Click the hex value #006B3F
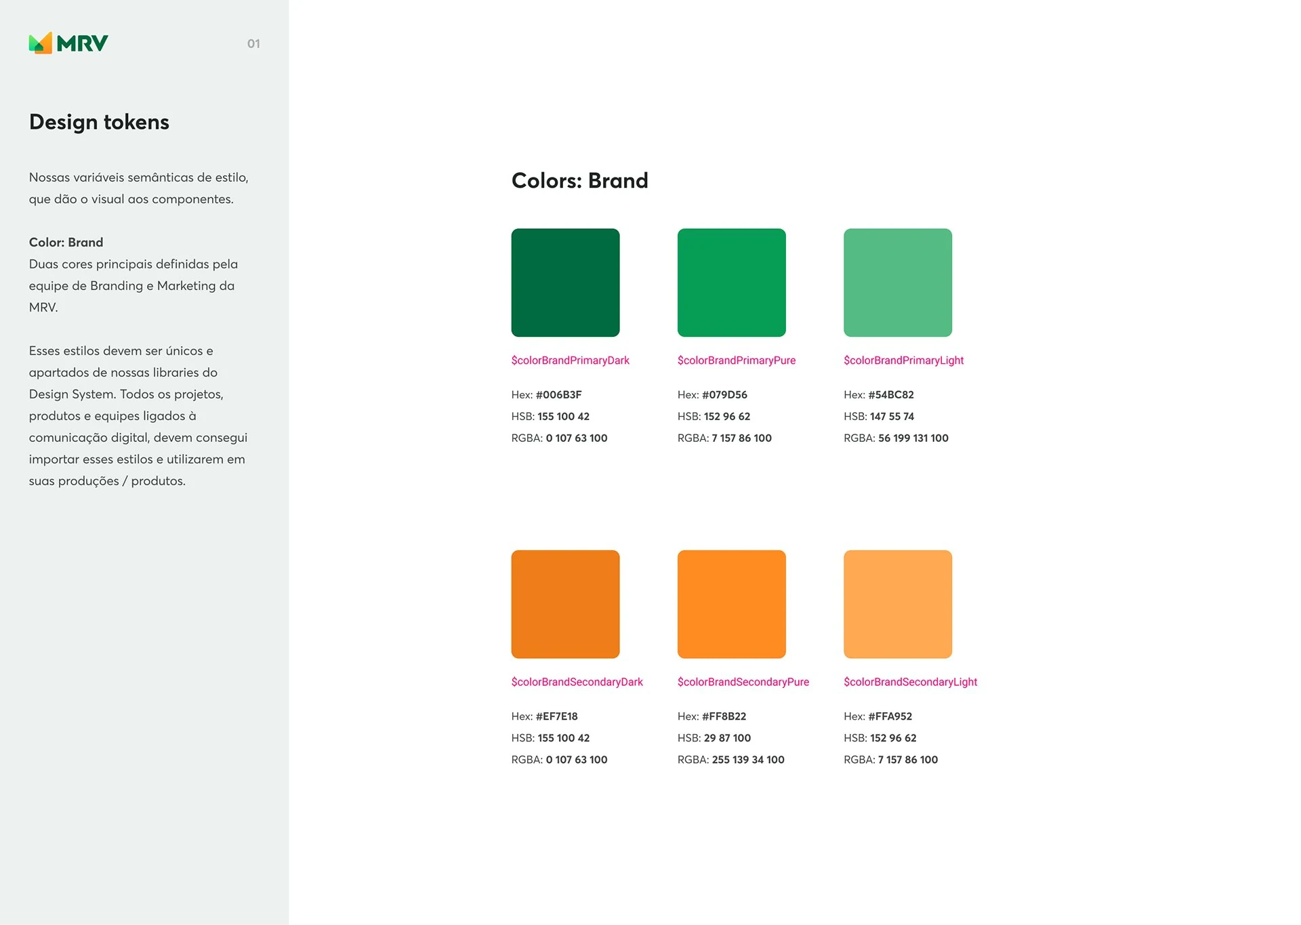This screenshot has height=925, width=1301. [x=558, y=394]
